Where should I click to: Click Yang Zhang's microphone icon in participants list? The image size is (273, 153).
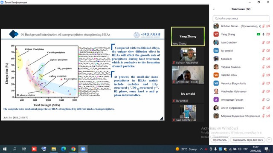(263, 34)
